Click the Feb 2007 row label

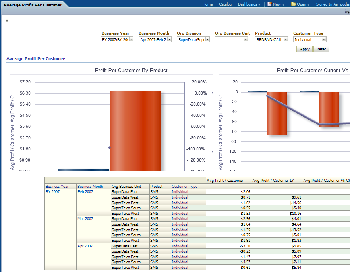click(85, 192)
